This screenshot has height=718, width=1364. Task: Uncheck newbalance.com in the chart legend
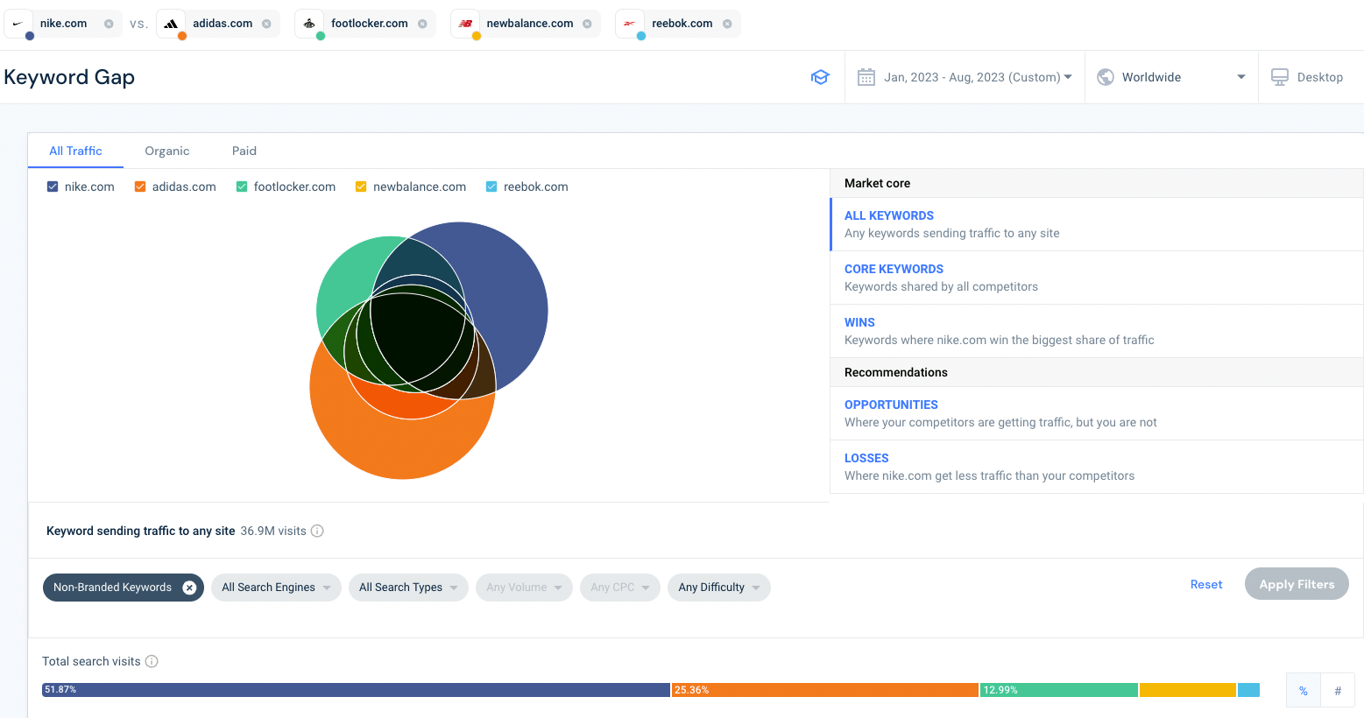[x=361, y=187]
